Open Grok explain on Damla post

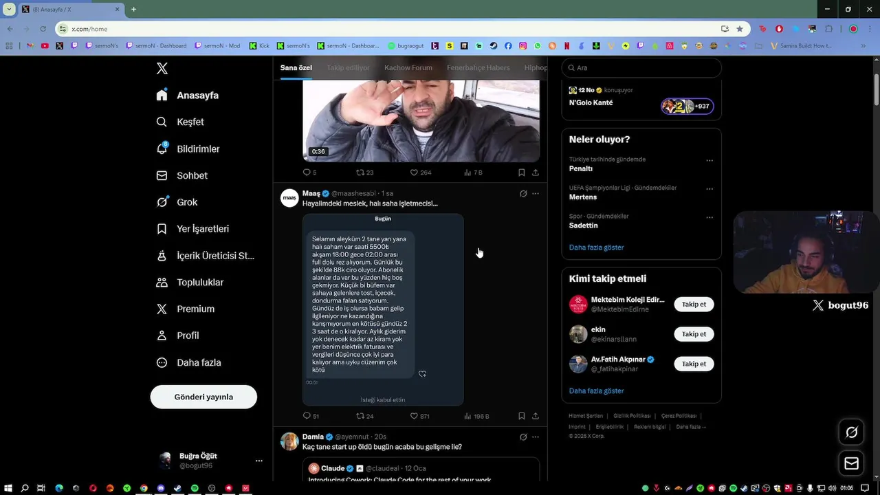click(523, 437)
